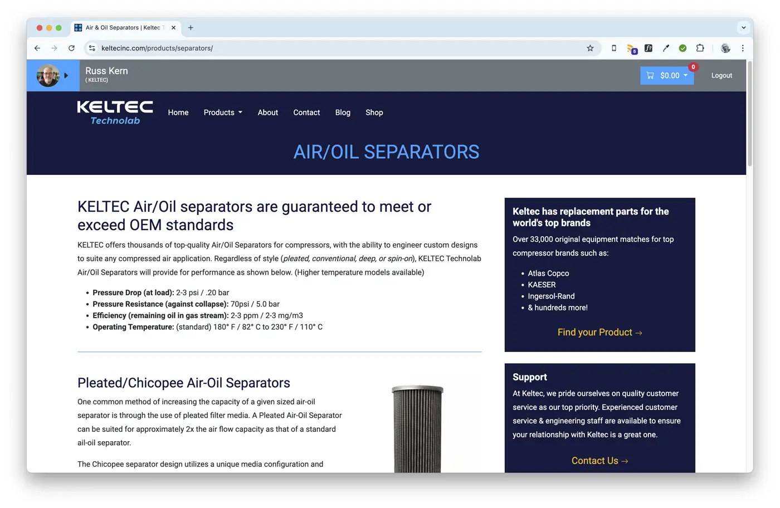Click Efficiency (remaining oil) bullet
The height and width of the screenshot is (508, 780).
(198, 315)
